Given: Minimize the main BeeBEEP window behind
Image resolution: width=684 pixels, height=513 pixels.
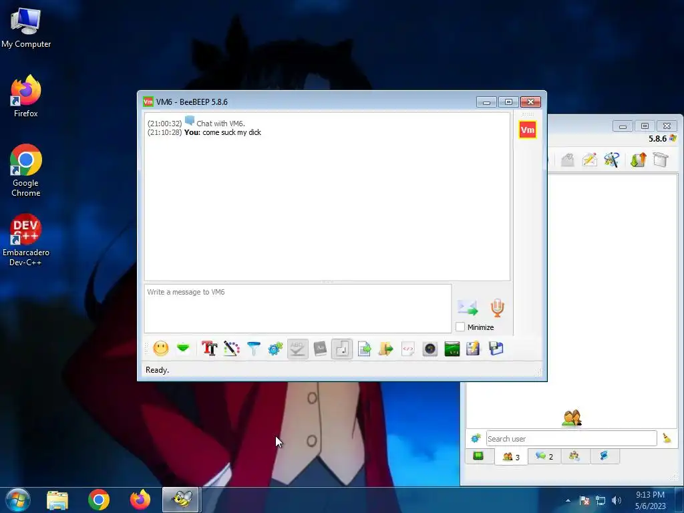Looking at the screenshot, I should pos(623,126).
